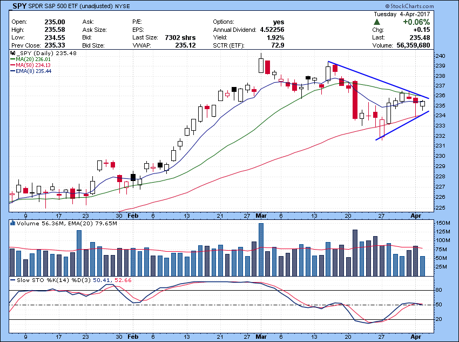Click the "Volume 56.36M, EMA(20) 79.65M" panel label
The height and width of the screenshot is (342, 459).
[67, 224]
